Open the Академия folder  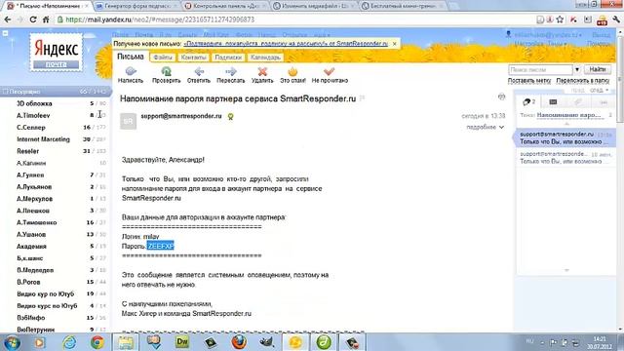[x=31, y=247]
